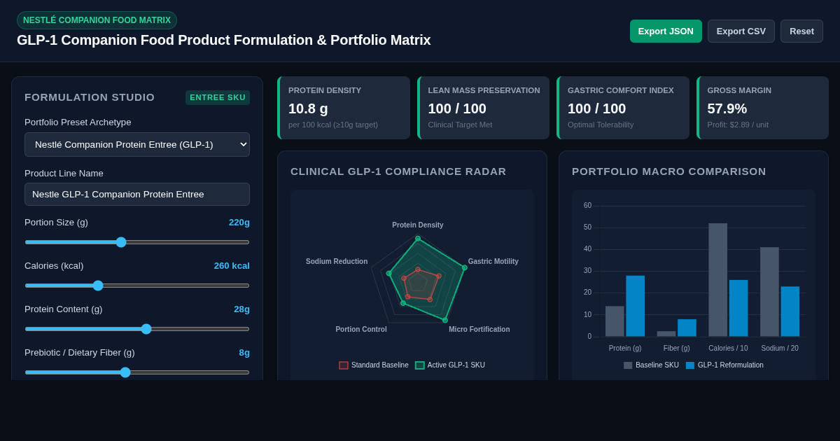Click the Sodium Reduction radar label

(x=337, y=262)
